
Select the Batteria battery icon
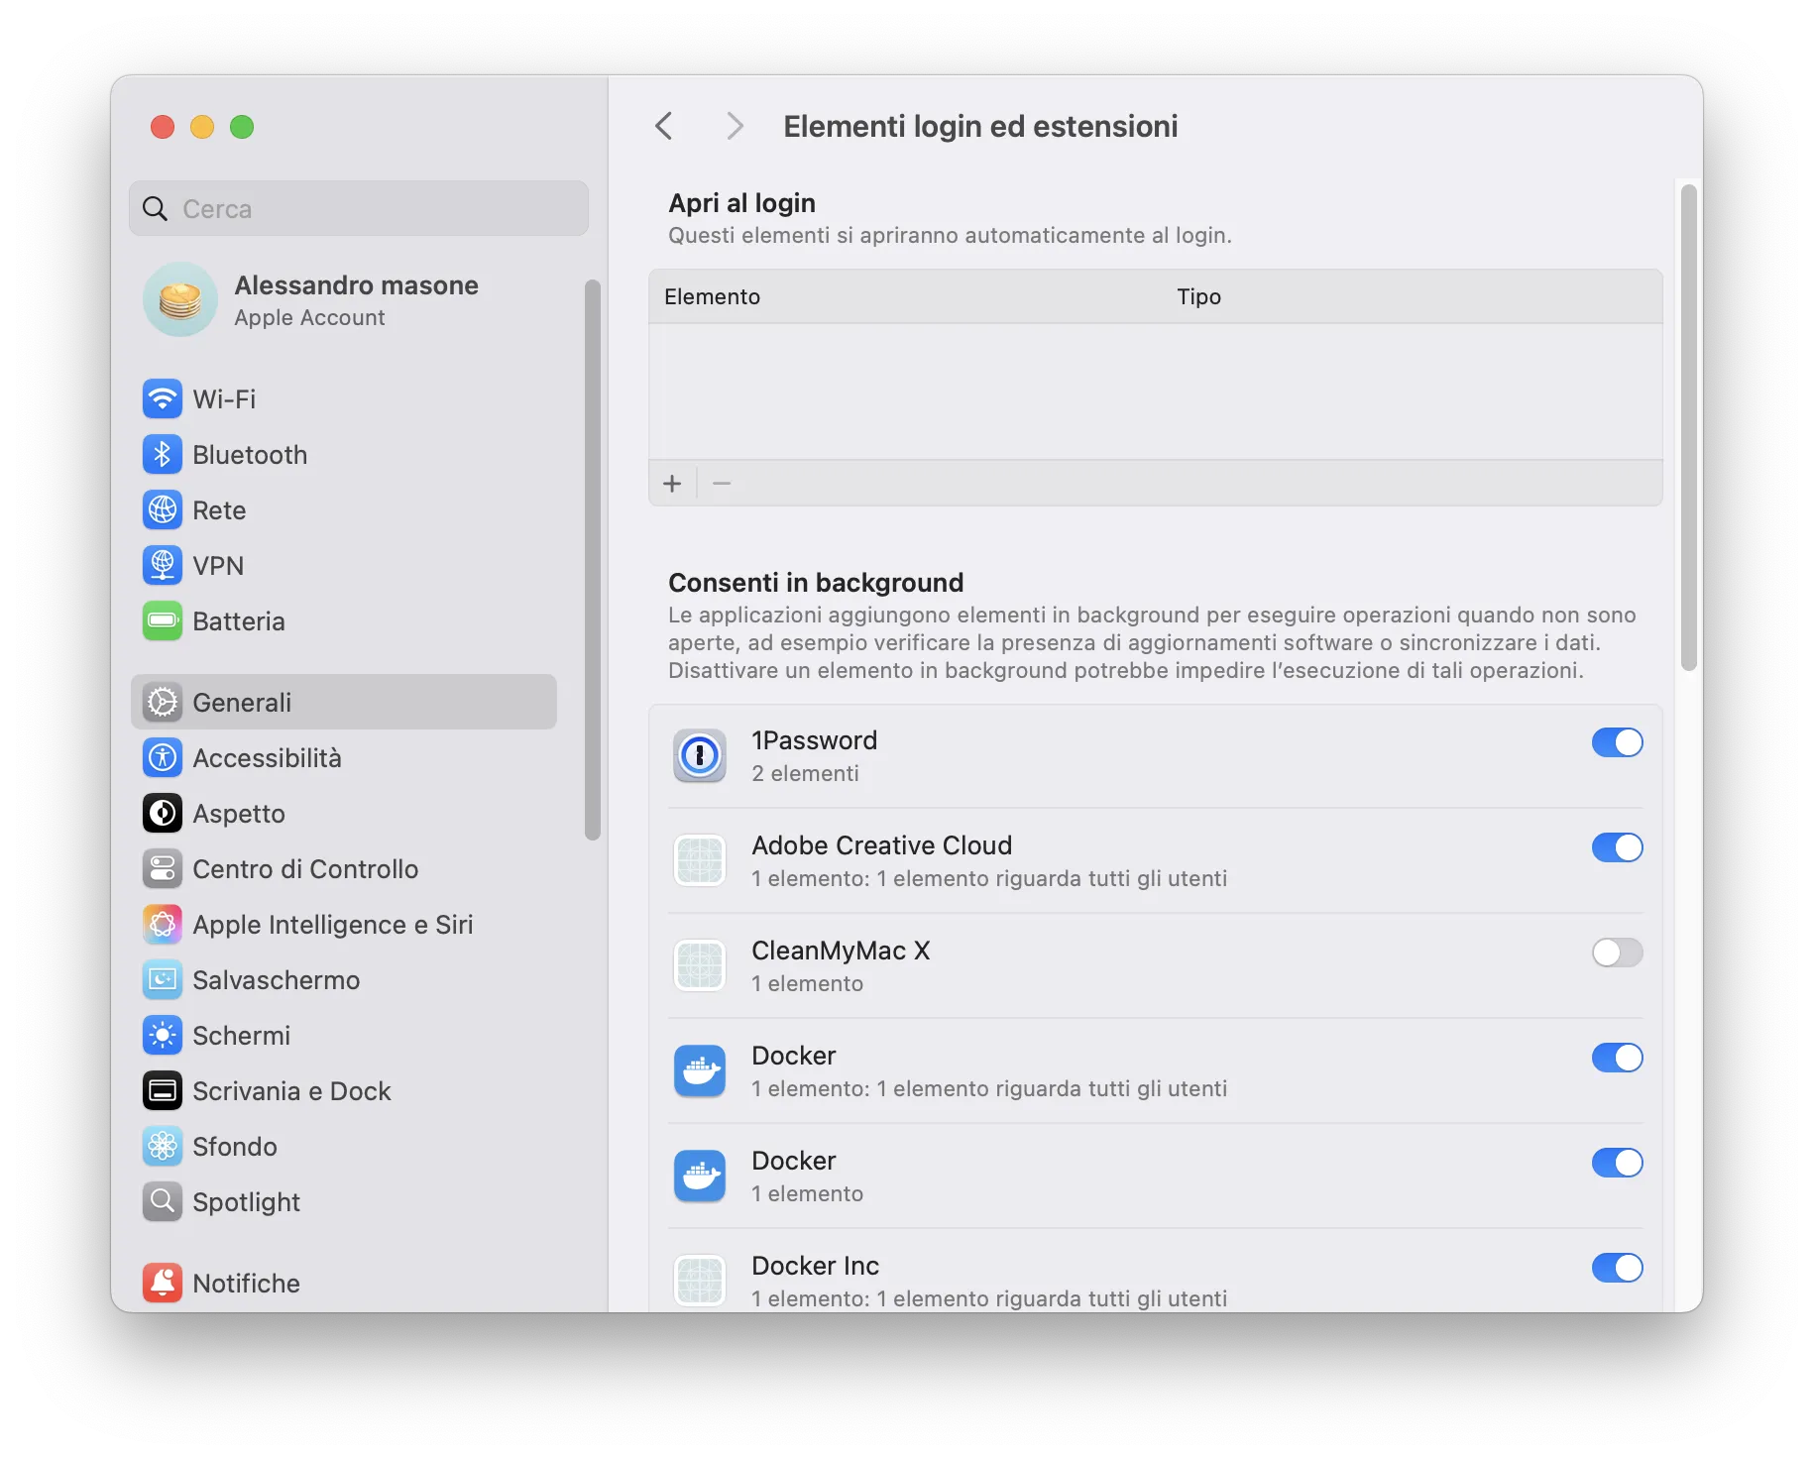[163, 620]
